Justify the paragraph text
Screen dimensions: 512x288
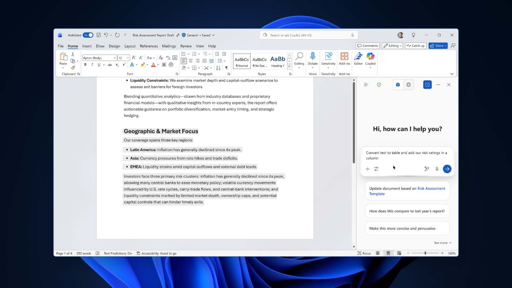[x=205, y=61]
